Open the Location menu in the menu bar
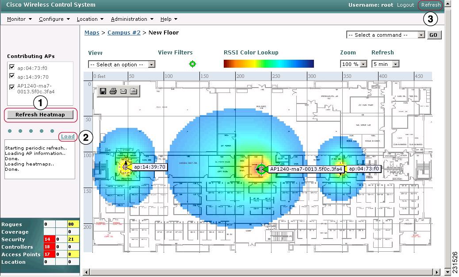This screenshot has height=277, width=459. point(90,19)
